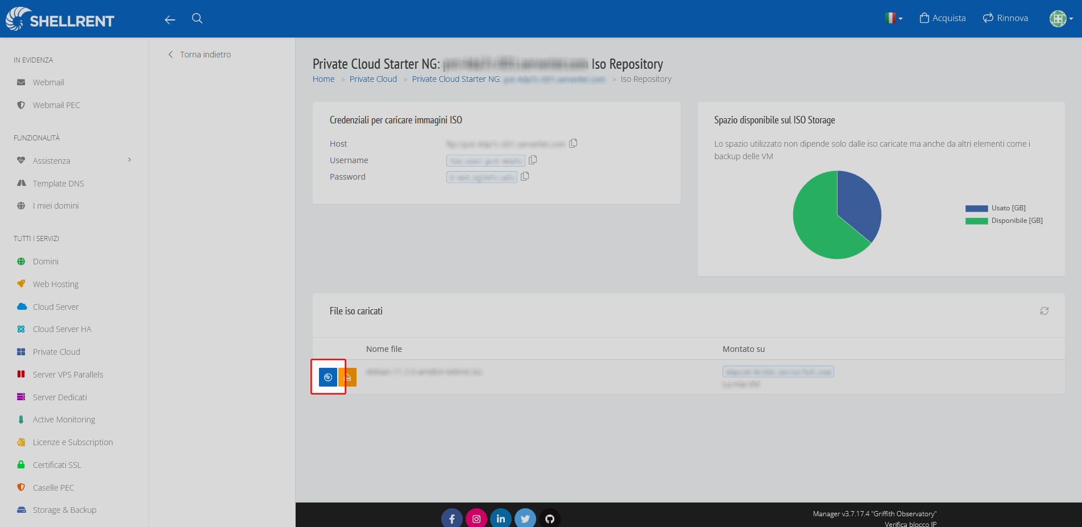This screenshot has height=527, width=1082.
Task: Open the LinkedIn footer icon
Action: pyautogui.click(x=501, y=518)
